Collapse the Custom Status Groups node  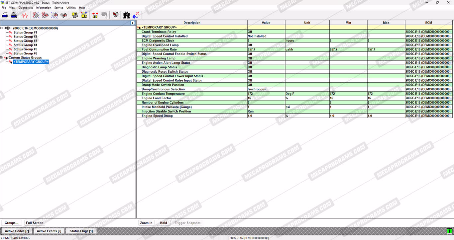tap(2, 57)
